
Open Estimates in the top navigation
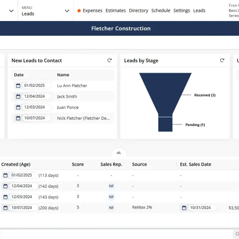(x=116, y=10)
